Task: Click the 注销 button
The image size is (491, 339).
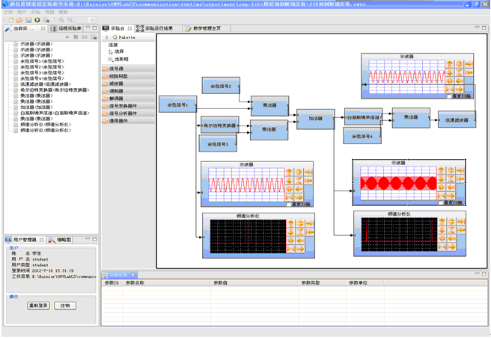Action: [65, 305]
